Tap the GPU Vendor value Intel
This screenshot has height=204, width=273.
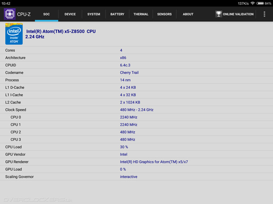click(x=124, y=155)
